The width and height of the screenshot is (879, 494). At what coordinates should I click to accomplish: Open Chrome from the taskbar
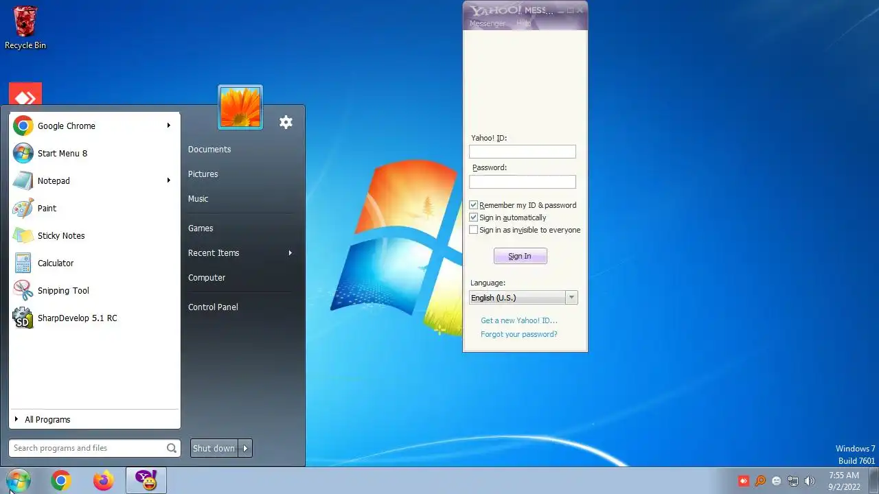[x=60, y=481]
